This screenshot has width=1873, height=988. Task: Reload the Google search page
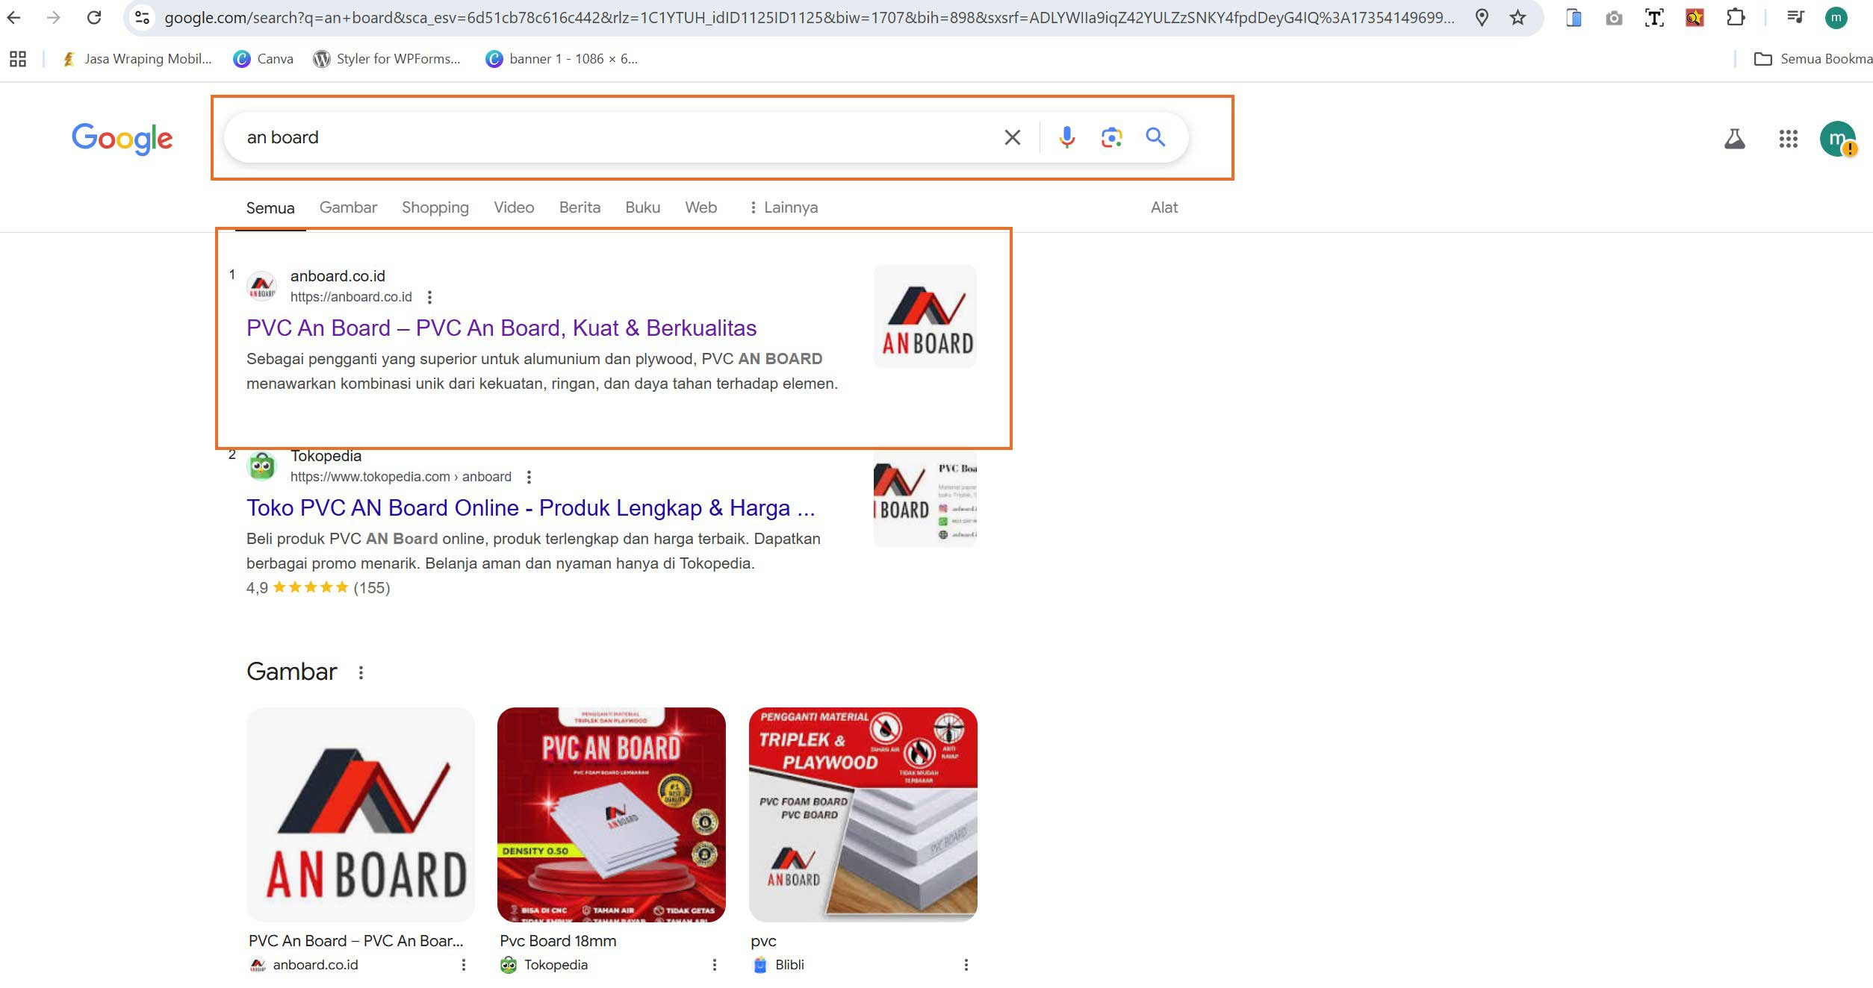tap(94, 17)
